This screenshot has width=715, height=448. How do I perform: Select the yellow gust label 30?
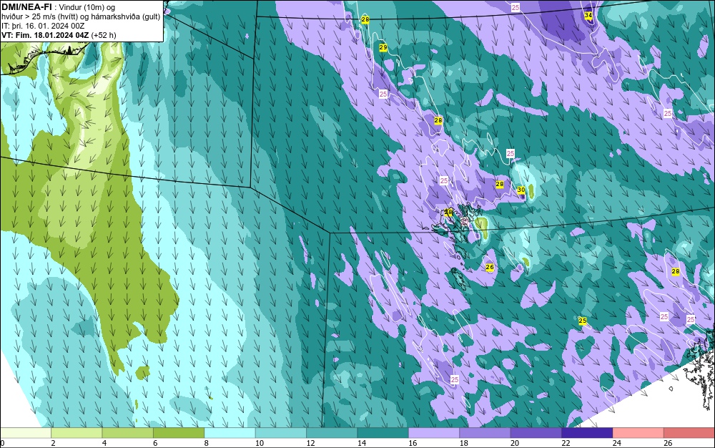pyautogui.click(x=521, y=190)
